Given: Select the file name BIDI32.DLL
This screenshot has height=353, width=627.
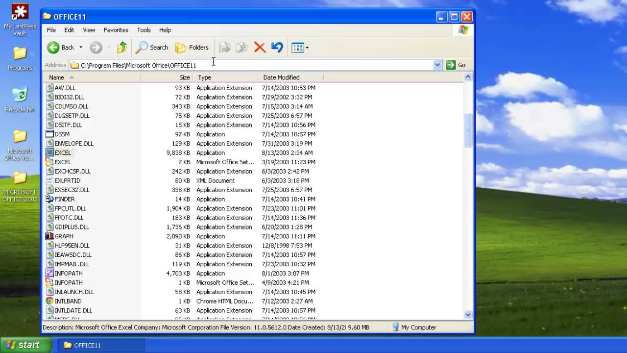Looking at the screenshot, I should click(69, 97).
